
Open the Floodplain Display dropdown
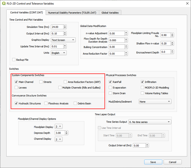[59, 127]
